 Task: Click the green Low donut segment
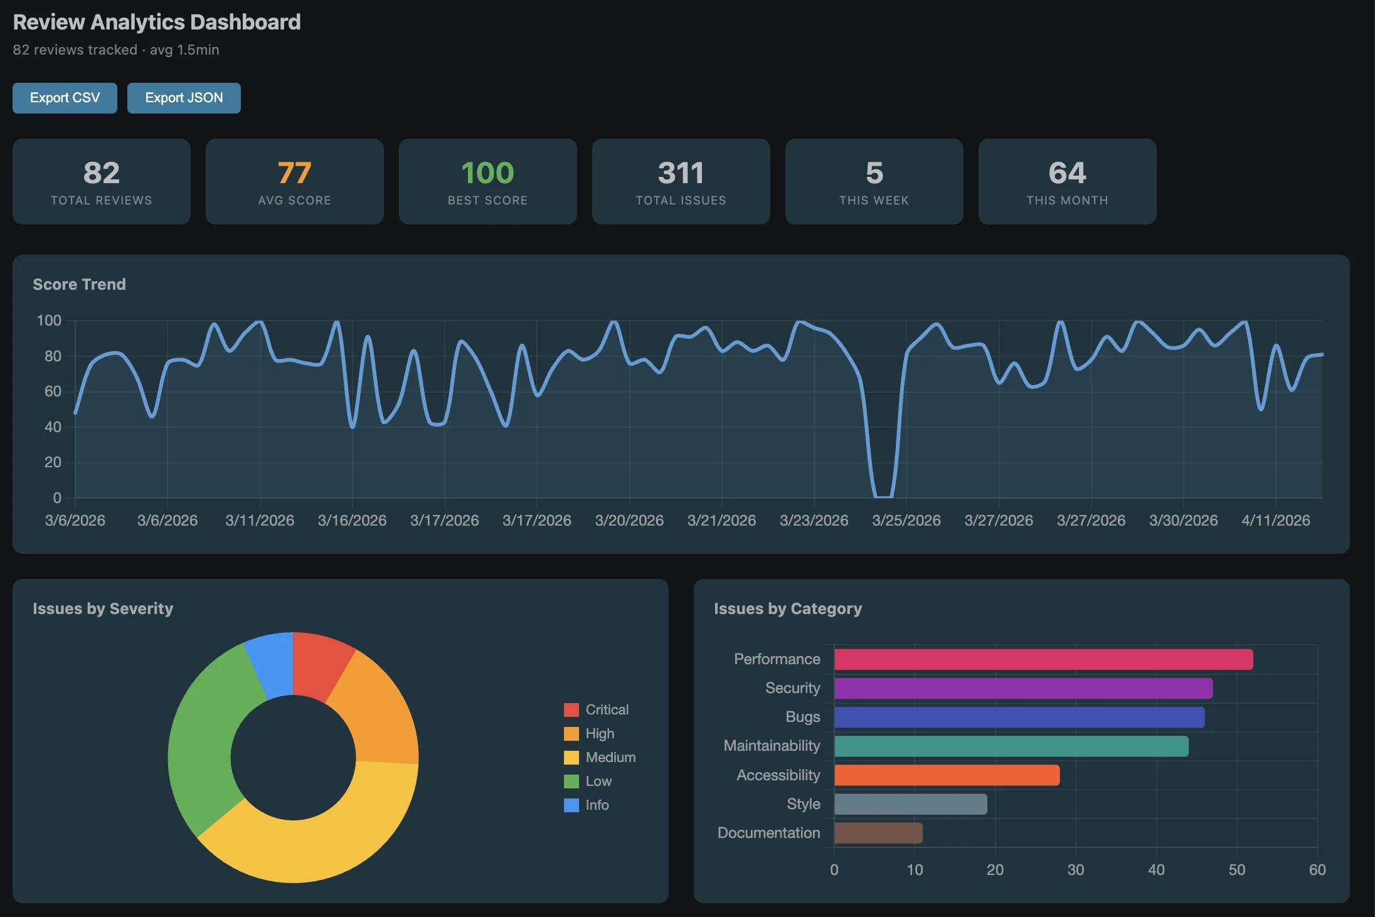[201, 740]
